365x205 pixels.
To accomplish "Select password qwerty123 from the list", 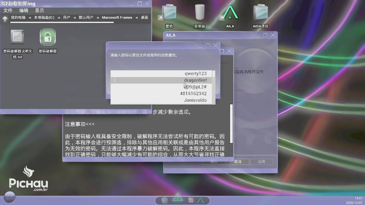I will click(x=161, y=73).
